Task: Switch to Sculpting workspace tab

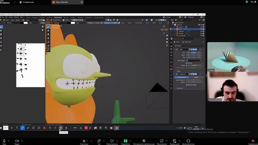Action: (42, 17)
